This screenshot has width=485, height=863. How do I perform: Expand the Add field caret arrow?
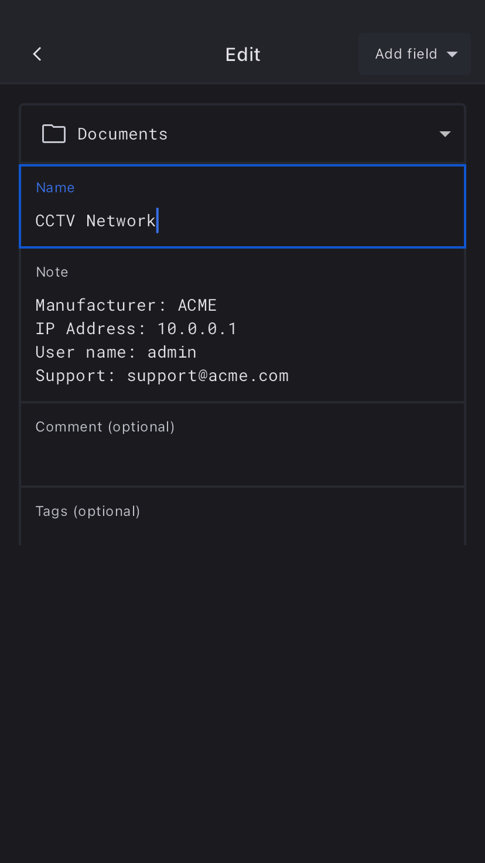point(452,55)
